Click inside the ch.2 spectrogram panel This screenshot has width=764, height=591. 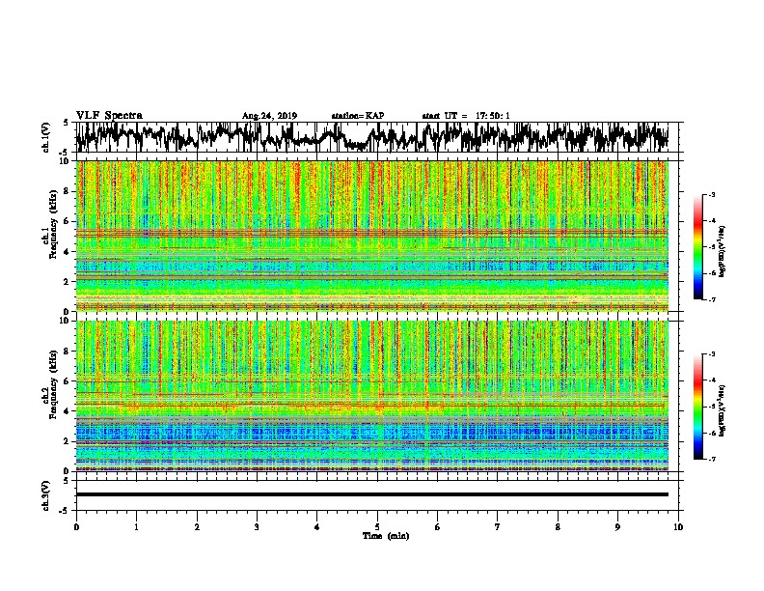tap(371, 396)
